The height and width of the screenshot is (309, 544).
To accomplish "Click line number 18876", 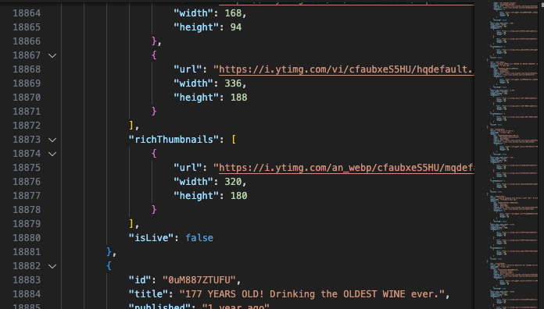I will (x=27, y=182).
